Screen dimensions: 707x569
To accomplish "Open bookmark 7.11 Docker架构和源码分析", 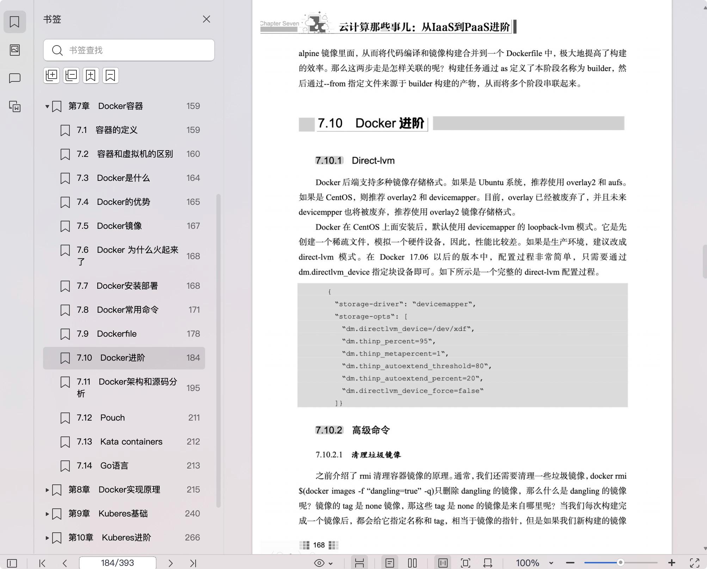I will point(124,388).
